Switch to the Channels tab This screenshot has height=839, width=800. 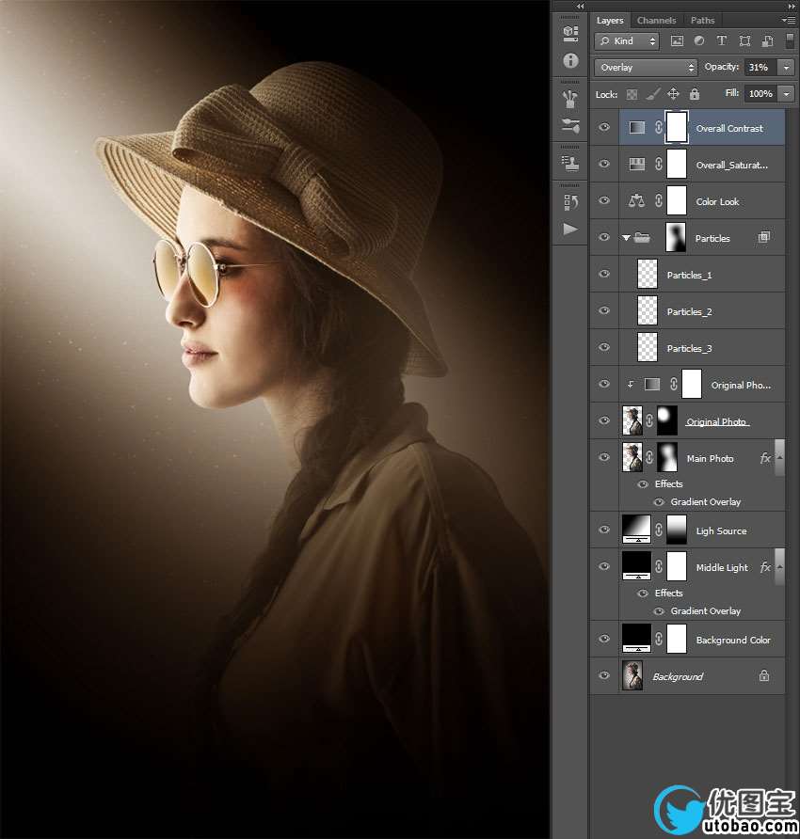pos(657,21)
